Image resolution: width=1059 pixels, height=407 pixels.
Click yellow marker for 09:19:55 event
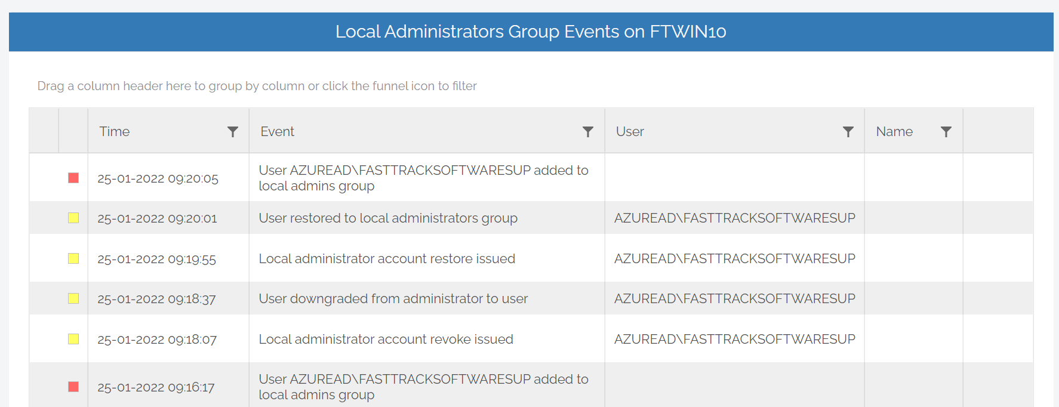click(73, 258)
